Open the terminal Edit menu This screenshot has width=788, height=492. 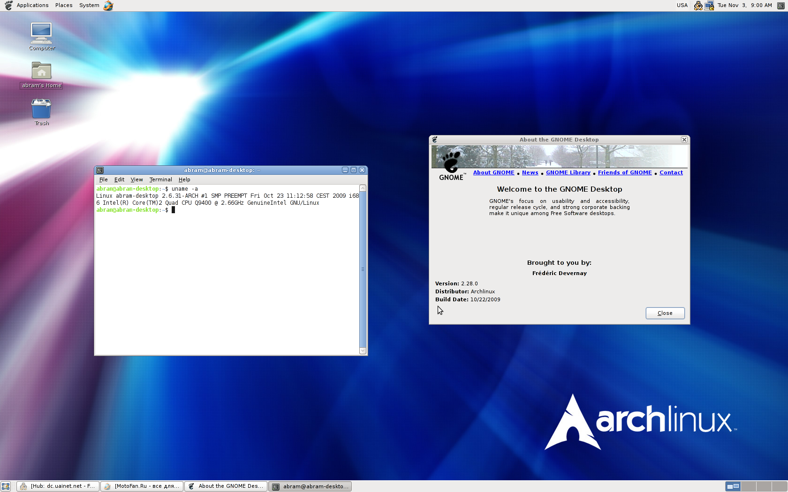(119, 179)
